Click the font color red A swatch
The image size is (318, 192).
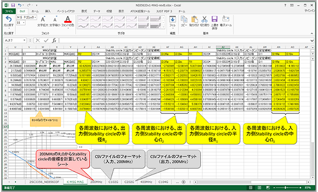pos(68,19)
